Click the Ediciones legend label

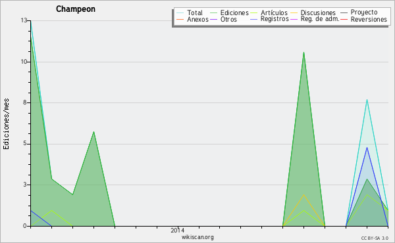click(x=234, y=12)
